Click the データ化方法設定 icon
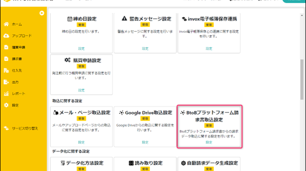The image size is (306, 171). (62, 163)
